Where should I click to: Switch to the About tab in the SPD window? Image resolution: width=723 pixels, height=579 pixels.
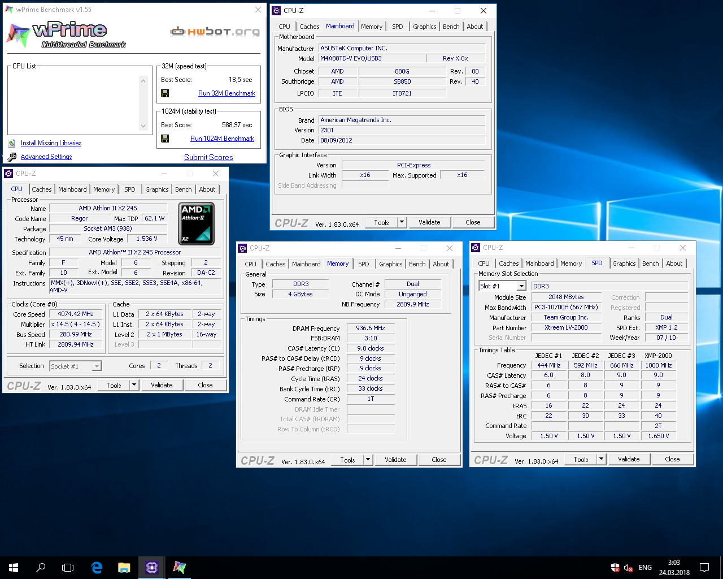pos(674,263)
